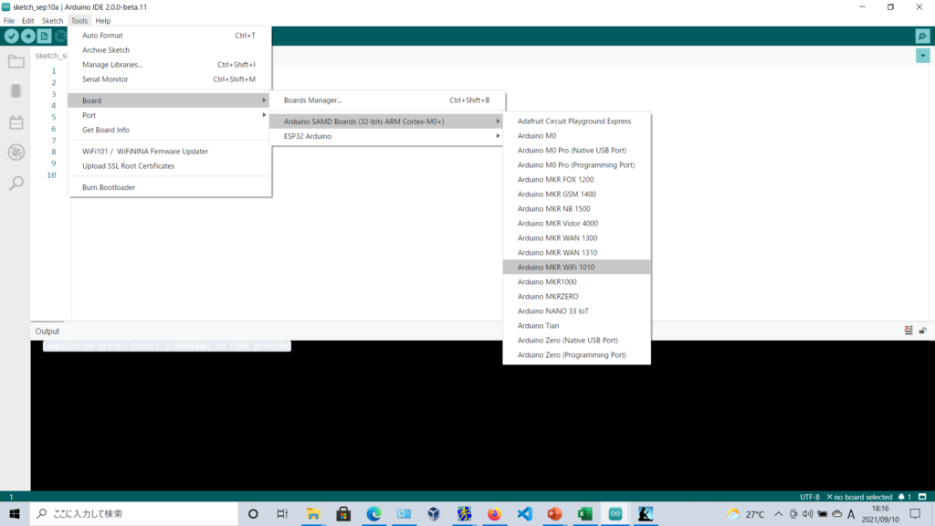Select Arduino M0 Pro (Native USB Port)

tap(577, 151)
